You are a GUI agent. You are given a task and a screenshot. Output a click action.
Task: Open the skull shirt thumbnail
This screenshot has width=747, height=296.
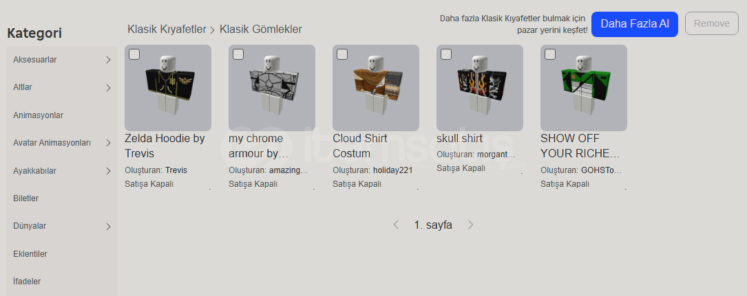pos(479,88)
